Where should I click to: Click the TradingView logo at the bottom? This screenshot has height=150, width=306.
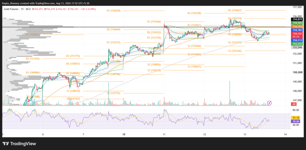tap(19, 143)
